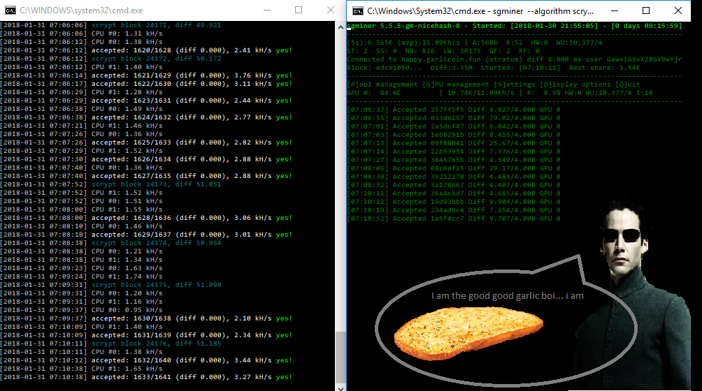Viewport: 702px width, 391px height.
Task: Click the 'scrypt block 24175, diff 51.098' line
Action: [110, 285]
